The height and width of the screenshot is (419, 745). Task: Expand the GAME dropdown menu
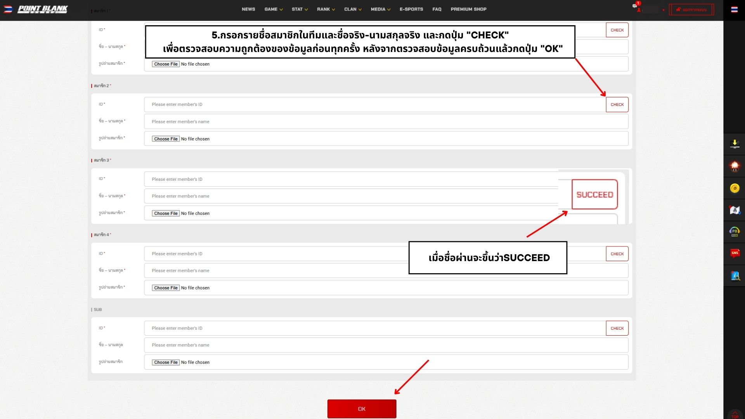click(273, 9)
